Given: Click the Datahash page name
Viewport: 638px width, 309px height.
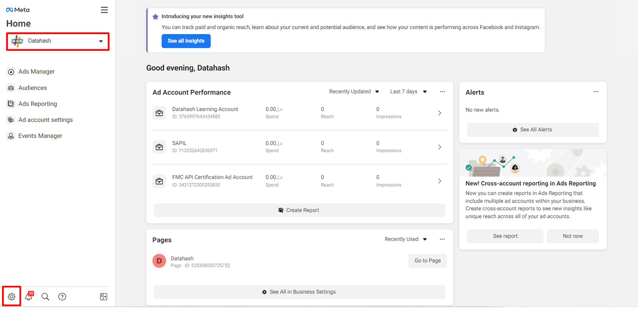Looking at the screenshot, I should tap(182, 258).
